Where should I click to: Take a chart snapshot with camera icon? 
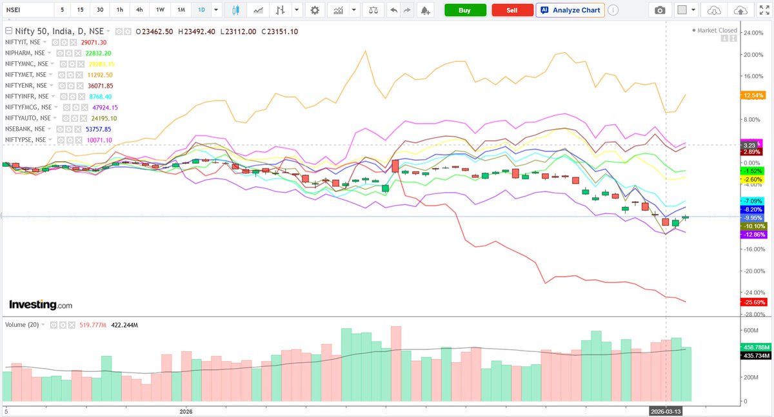pyautogui.click(x=659, y=10)
